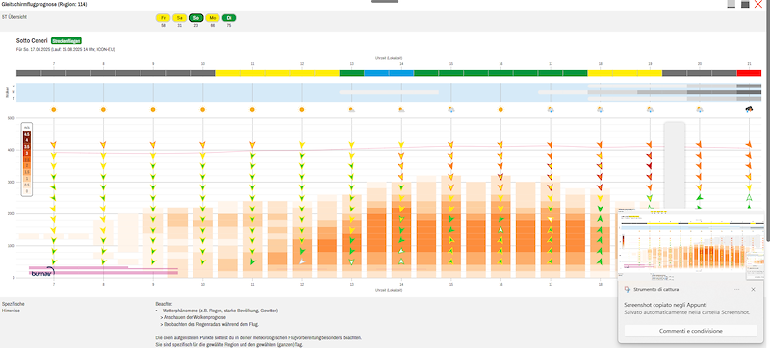Click the ST Übersicht label

pos(14,17)
